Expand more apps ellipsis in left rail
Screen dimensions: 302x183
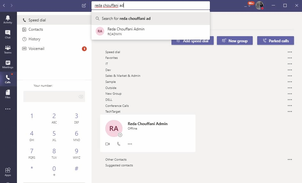point(8,109)
